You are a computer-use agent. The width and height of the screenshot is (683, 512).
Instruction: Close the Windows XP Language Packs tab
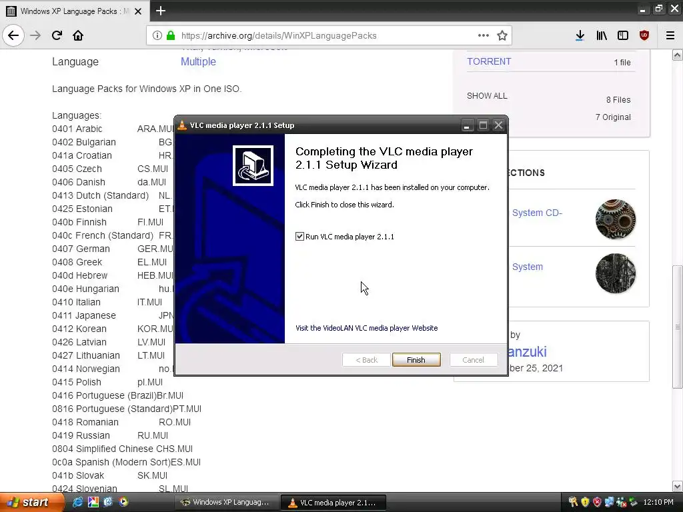(x=138, y=11)
